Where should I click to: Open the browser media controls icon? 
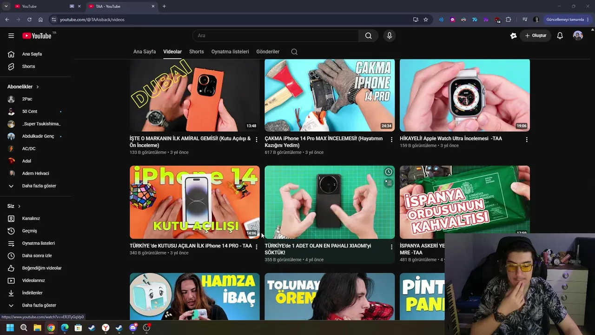525,20
